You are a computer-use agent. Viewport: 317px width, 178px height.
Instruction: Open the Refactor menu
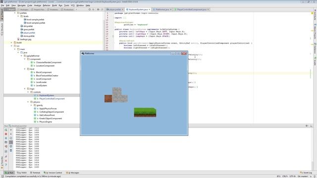pyautogui.click(x=47, y=5)
